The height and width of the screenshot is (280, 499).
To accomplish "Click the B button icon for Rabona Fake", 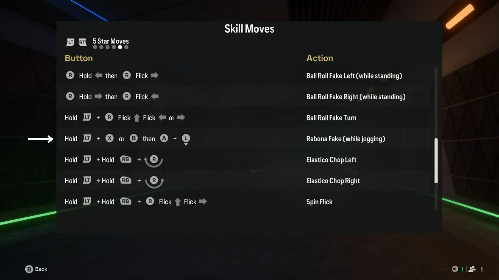I will (x=134, y=138).
